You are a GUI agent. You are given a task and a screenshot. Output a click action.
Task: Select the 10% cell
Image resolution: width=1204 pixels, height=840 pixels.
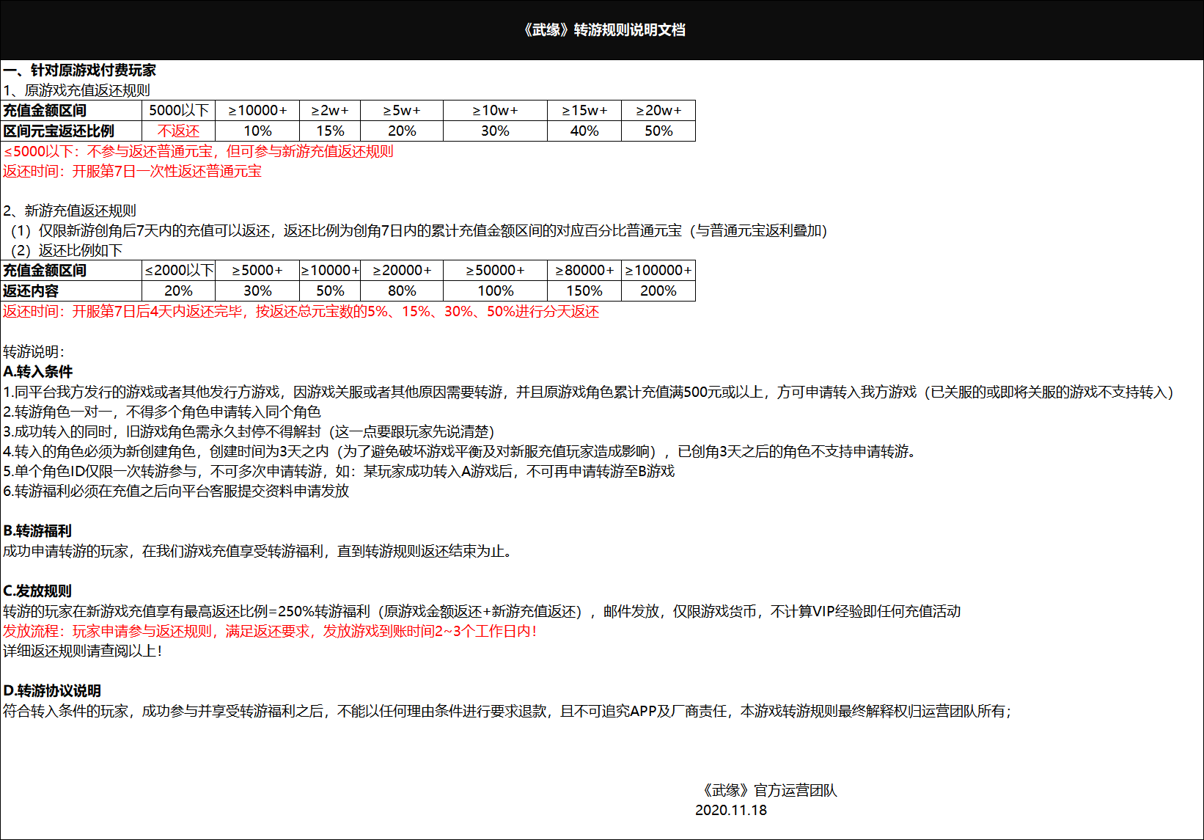pos(257,131)
